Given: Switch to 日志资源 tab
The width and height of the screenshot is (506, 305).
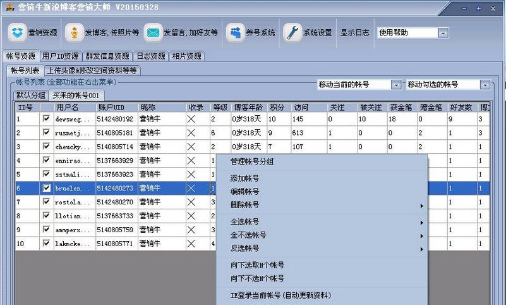Looking at the screenshot, I should coord(151,56).
